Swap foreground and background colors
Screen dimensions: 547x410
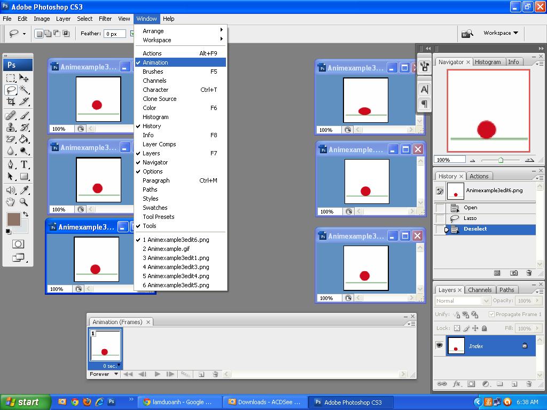click(26, 214)
